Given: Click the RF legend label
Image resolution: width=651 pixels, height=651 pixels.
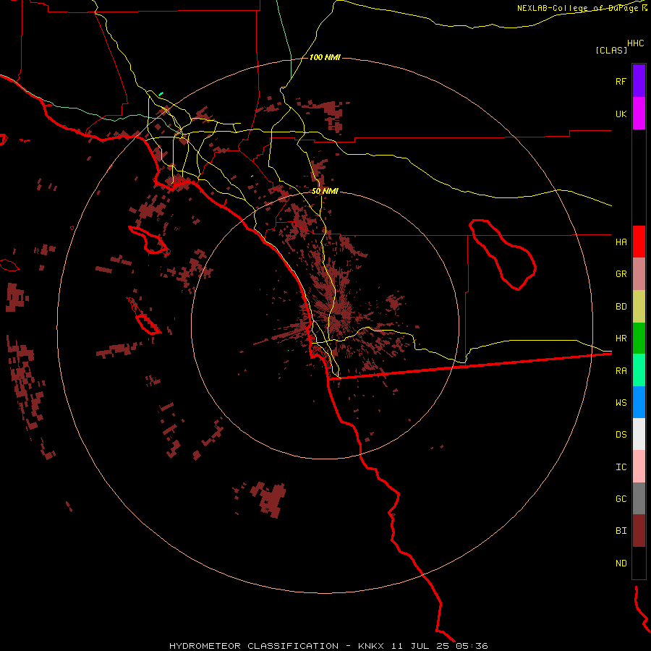Looking at the screenshot, I should [621, 81].
